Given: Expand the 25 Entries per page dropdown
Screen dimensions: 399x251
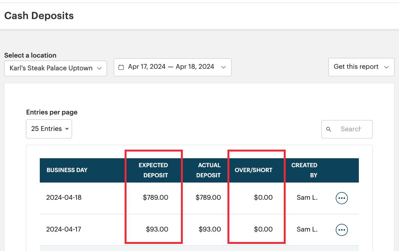Looking at the screenshot, I should click(x=49, y=129).
